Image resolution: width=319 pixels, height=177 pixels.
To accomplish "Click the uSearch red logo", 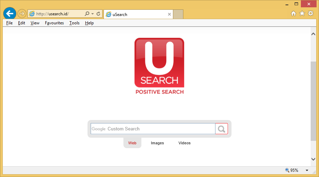I will click(159, 63).
